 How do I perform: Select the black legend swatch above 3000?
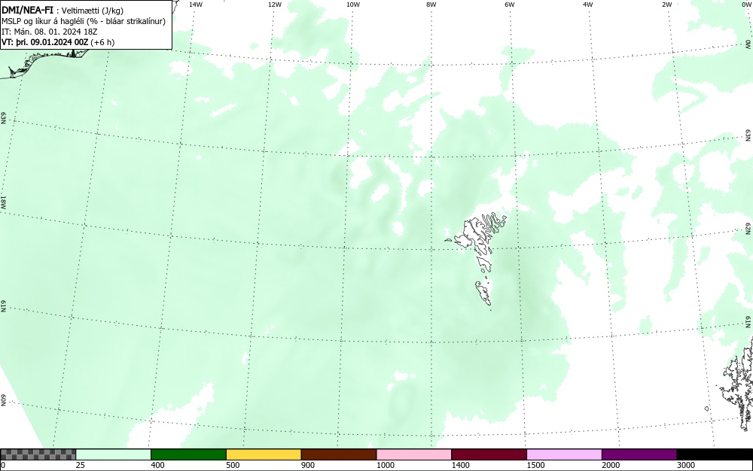(715, 454)
